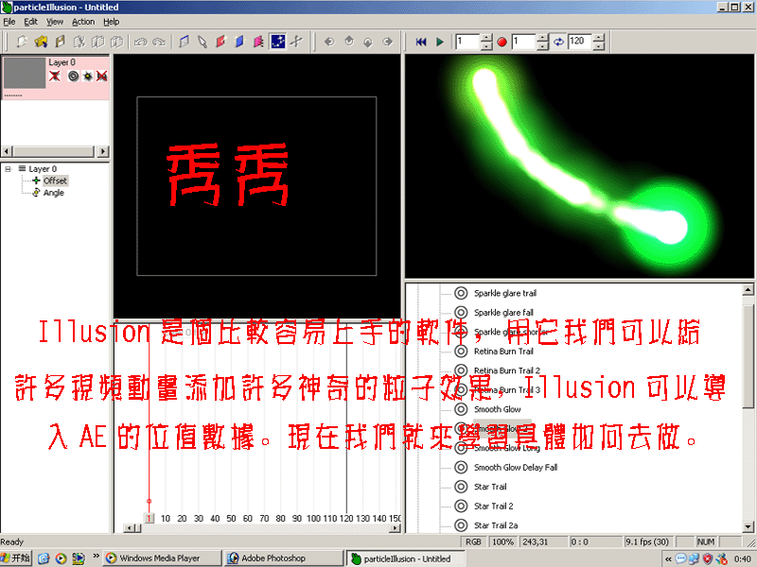Click the blue sparkle page toolbar icon

239,42
